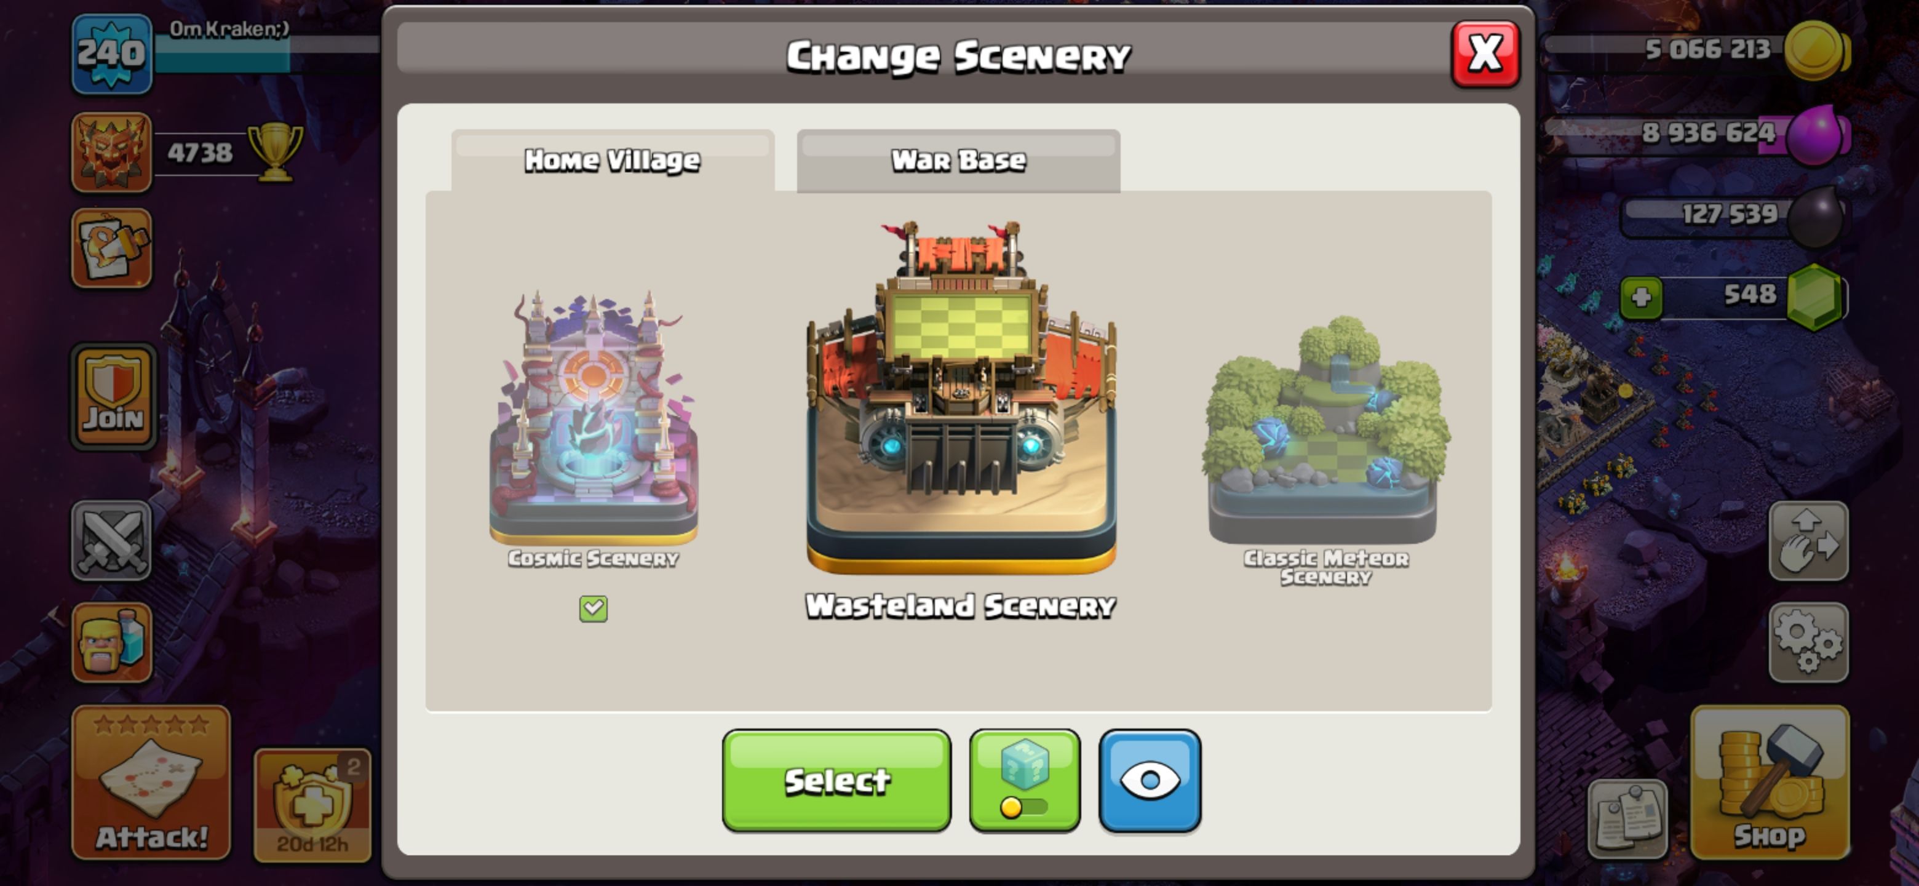Open the layout editor hand icon
Screen dimensions: 1919x886
[x=1808, y=541]
